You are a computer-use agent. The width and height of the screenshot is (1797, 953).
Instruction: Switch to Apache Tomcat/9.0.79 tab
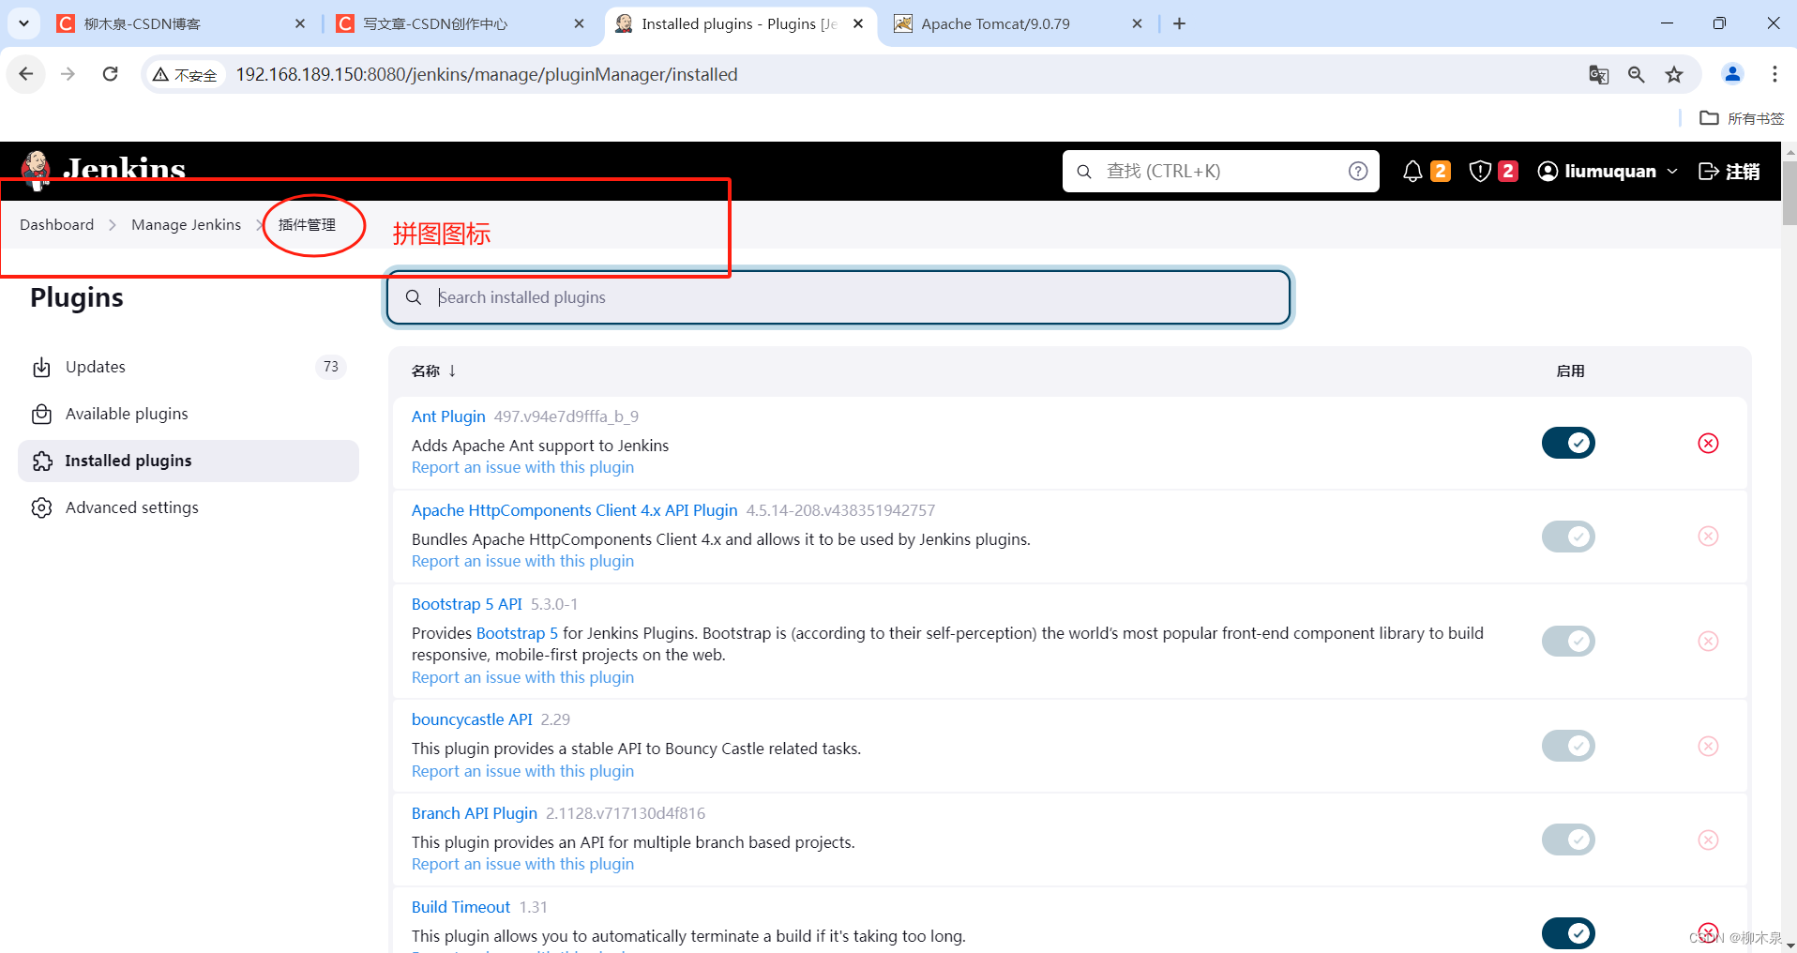tap(1019, 23)
